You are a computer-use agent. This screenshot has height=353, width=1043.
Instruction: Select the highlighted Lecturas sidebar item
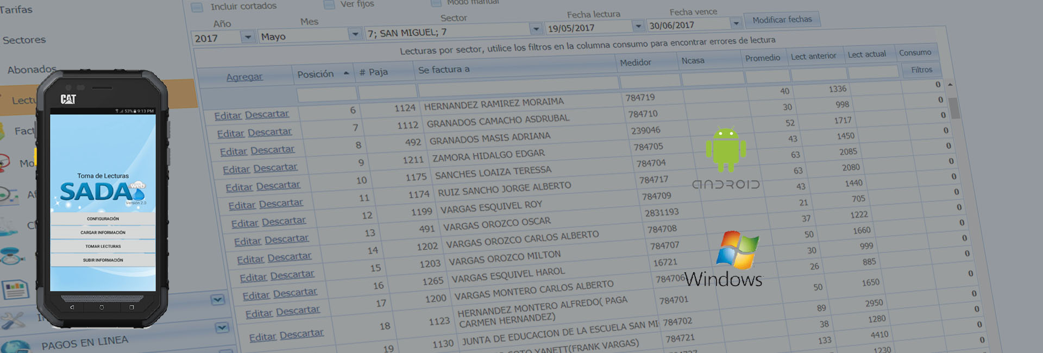(x=98, y=97)
